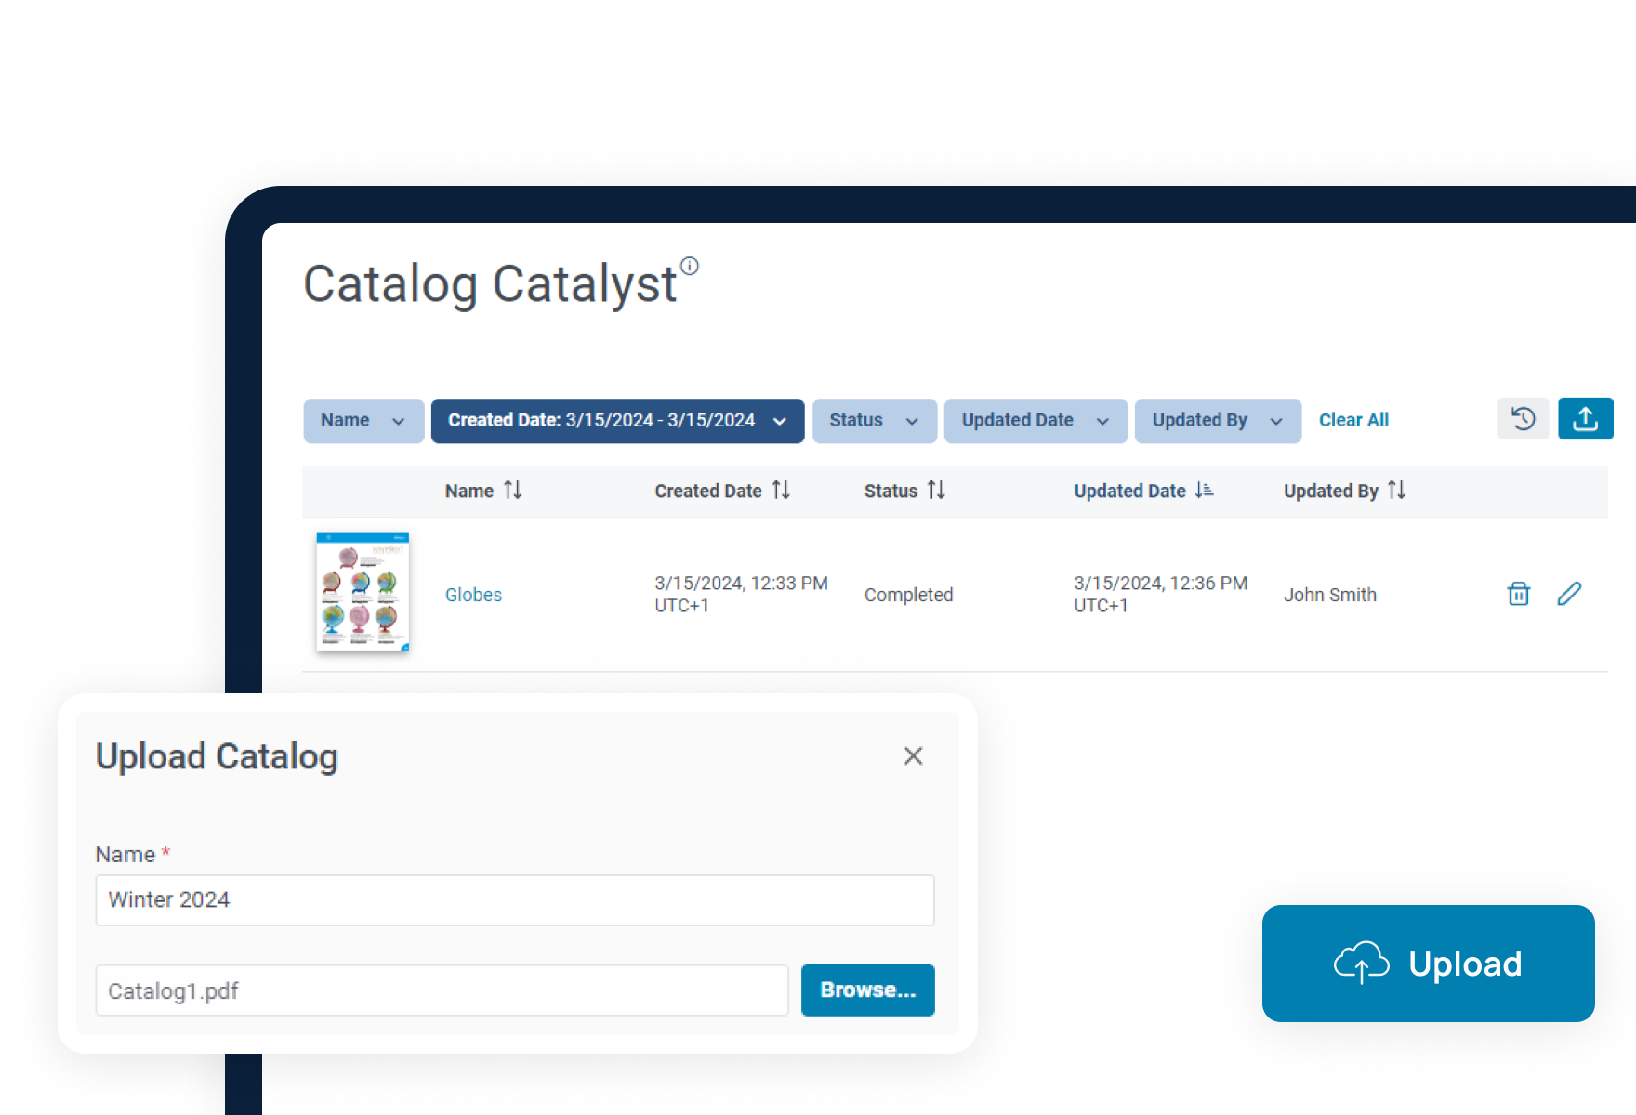Click the Name field containing Winter 2024
Viewport: 1636px width, 1115px height.
514,900
